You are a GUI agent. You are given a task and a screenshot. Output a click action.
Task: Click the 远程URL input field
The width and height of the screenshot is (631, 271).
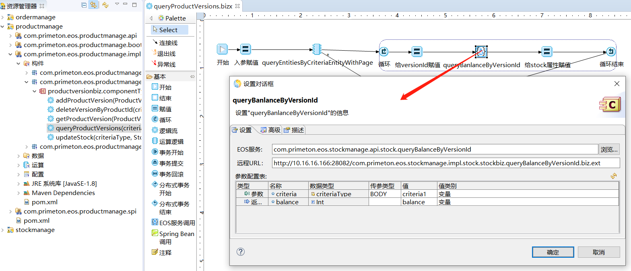tap(445, 163)
